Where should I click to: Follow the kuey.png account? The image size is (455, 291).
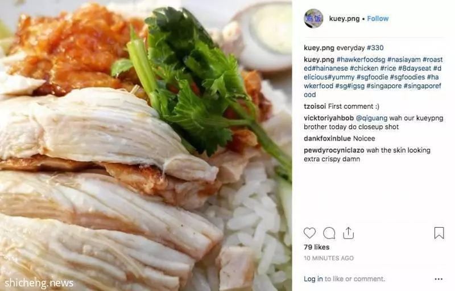coord(378,19)
